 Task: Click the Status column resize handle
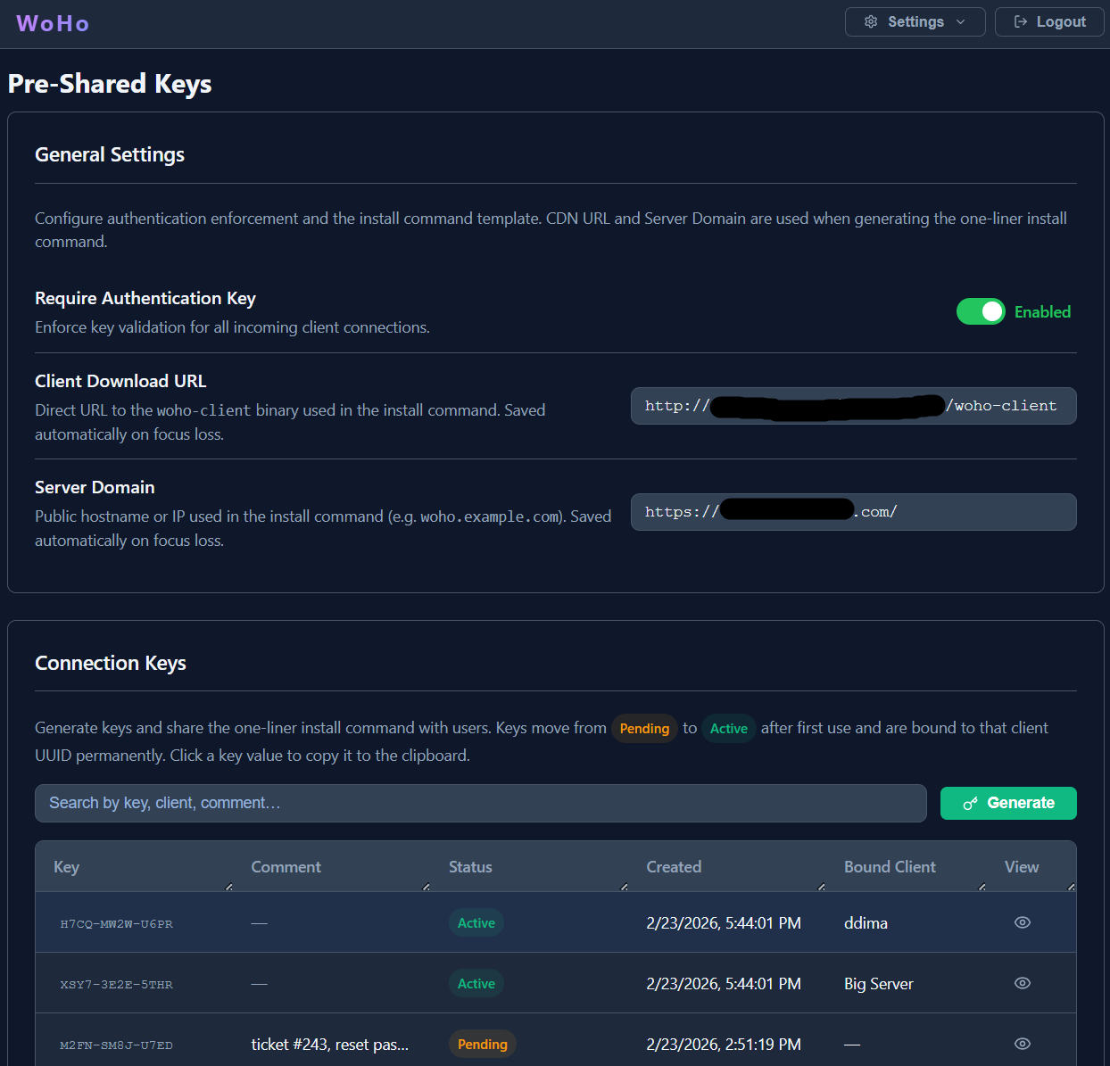[x=625, y=887]
